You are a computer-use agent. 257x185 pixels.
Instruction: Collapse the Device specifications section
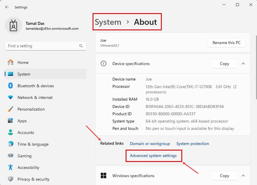pos(243,64)
